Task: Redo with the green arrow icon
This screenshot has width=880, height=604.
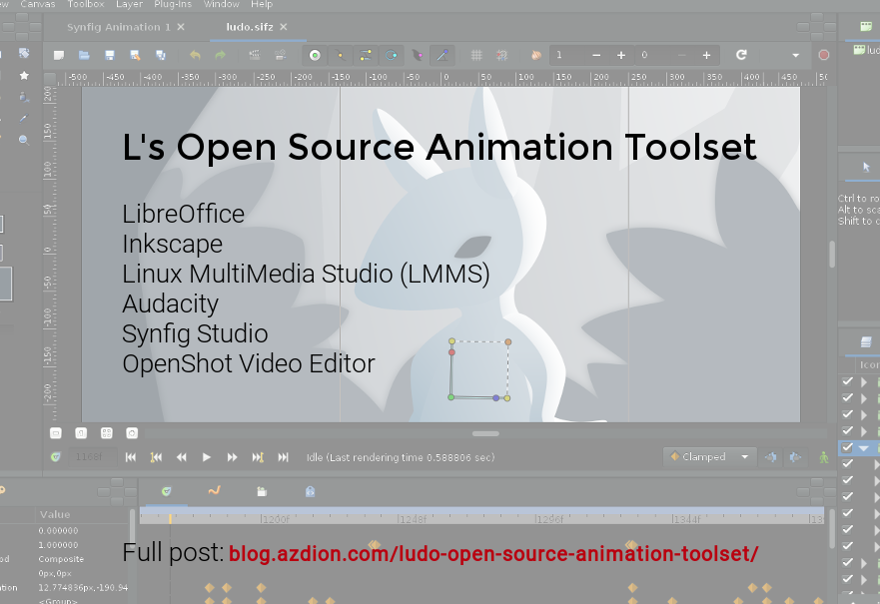Action: pos(220,55)
